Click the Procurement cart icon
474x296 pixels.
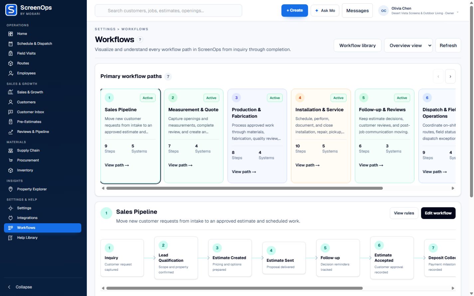11,160
